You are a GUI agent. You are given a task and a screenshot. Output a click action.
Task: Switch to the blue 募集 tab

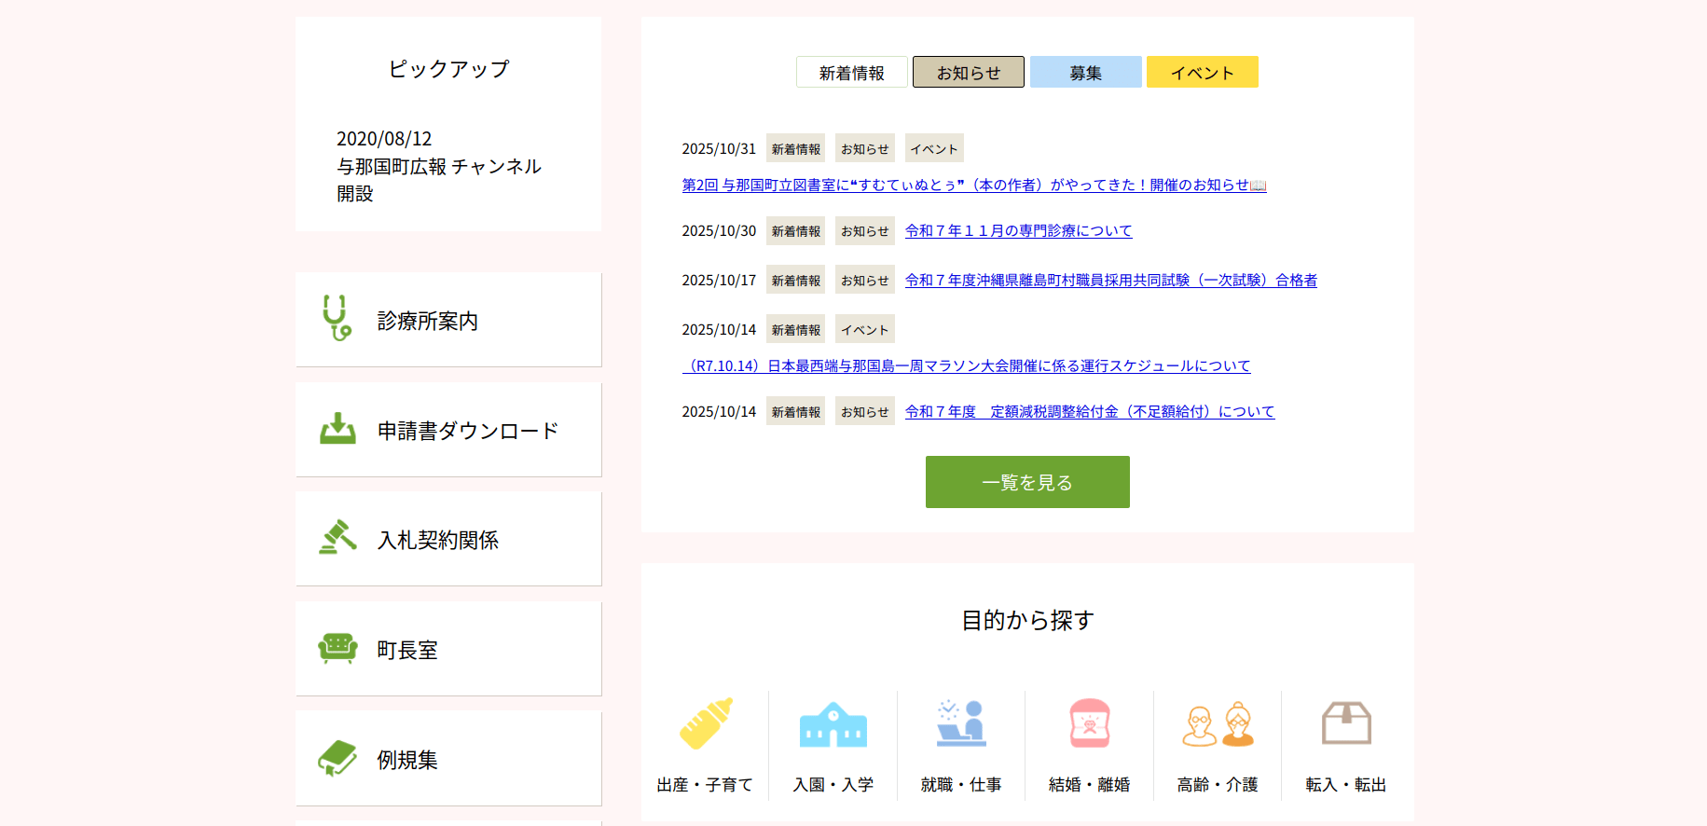pos(1085,73)
